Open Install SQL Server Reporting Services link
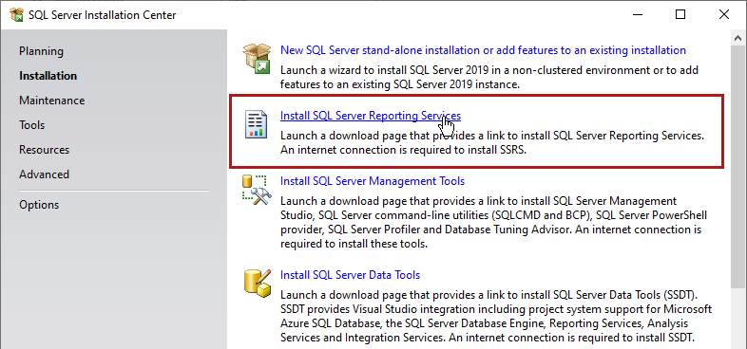Image resolution: width=747 pixels, height=349 pixels. click(x=371, y=116)
